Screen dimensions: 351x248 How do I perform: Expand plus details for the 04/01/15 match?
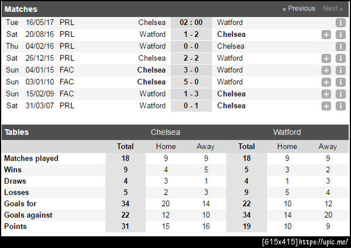326,70
